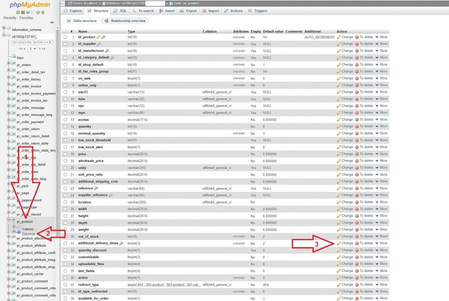Click the log out door icon

[x=22, y=12]
